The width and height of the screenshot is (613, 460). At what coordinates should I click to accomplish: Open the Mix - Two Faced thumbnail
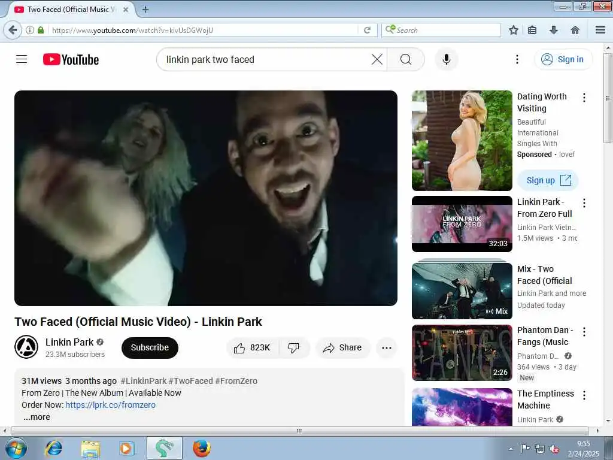[x=462, y=290]
